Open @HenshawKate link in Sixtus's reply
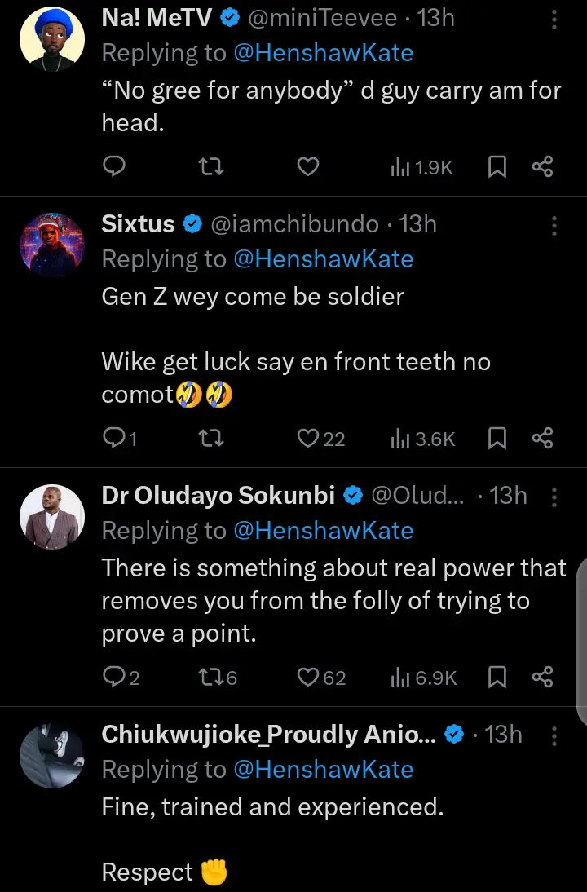Image resolution: width=587 pixels, height=892 pixels. coord(323,259)
